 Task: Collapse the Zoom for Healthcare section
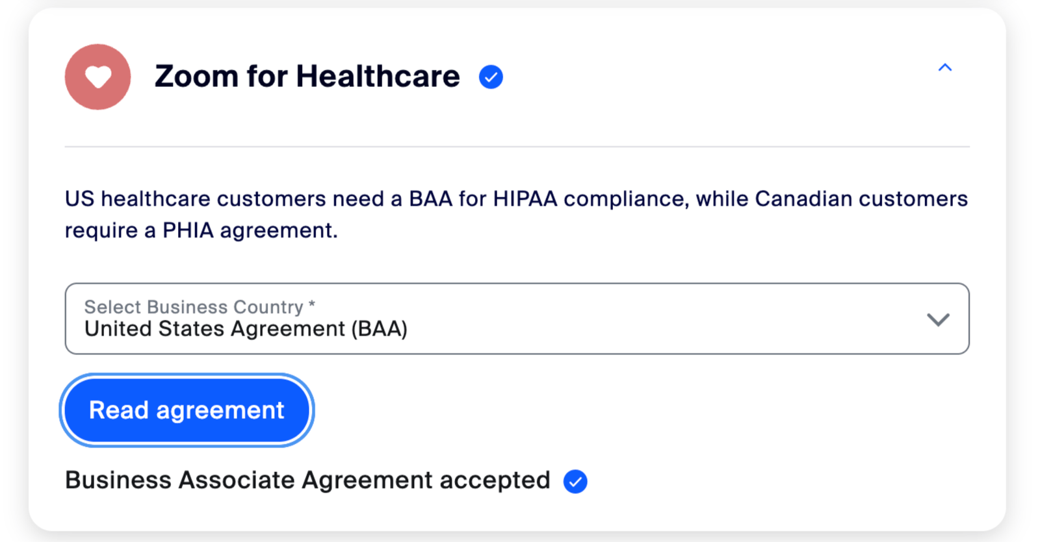tap(945, 68)
